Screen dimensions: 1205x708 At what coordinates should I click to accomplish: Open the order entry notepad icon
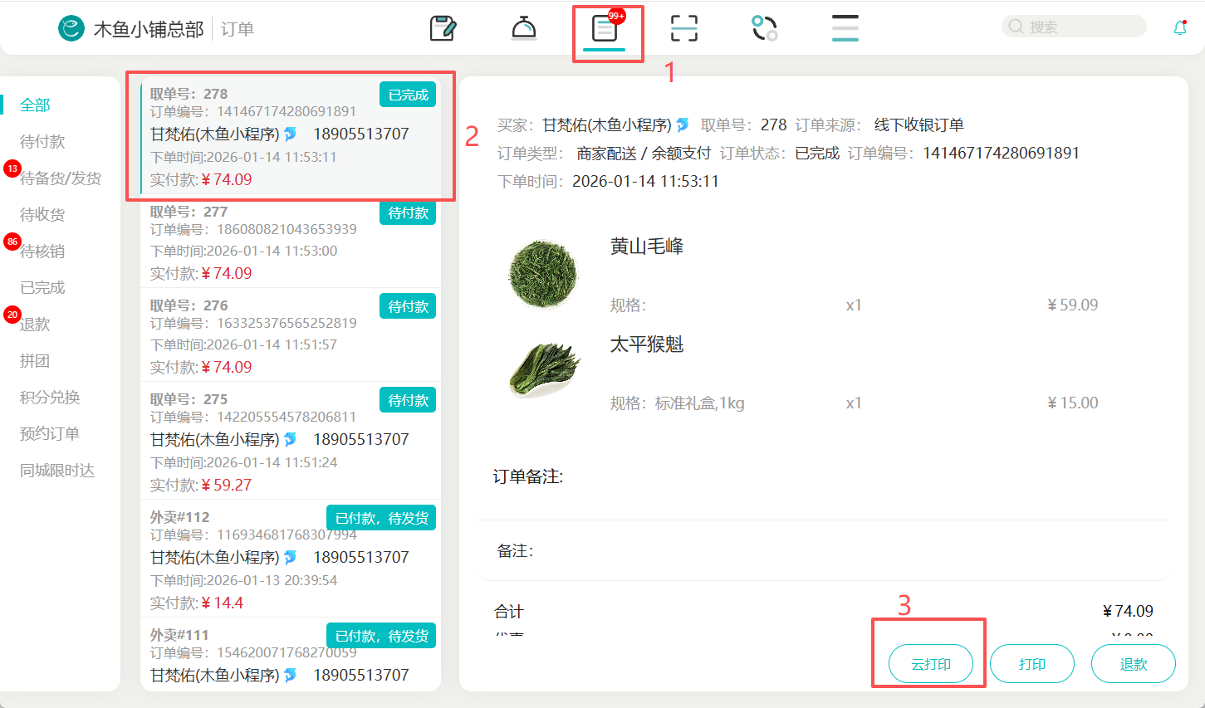tap(443, 29)
